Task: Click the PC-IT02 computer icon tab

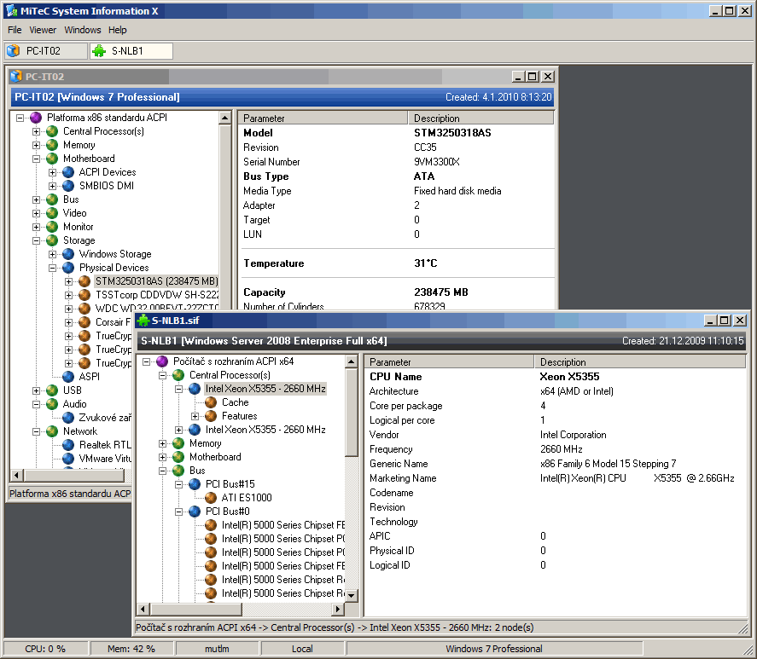Action: (14, 51)
